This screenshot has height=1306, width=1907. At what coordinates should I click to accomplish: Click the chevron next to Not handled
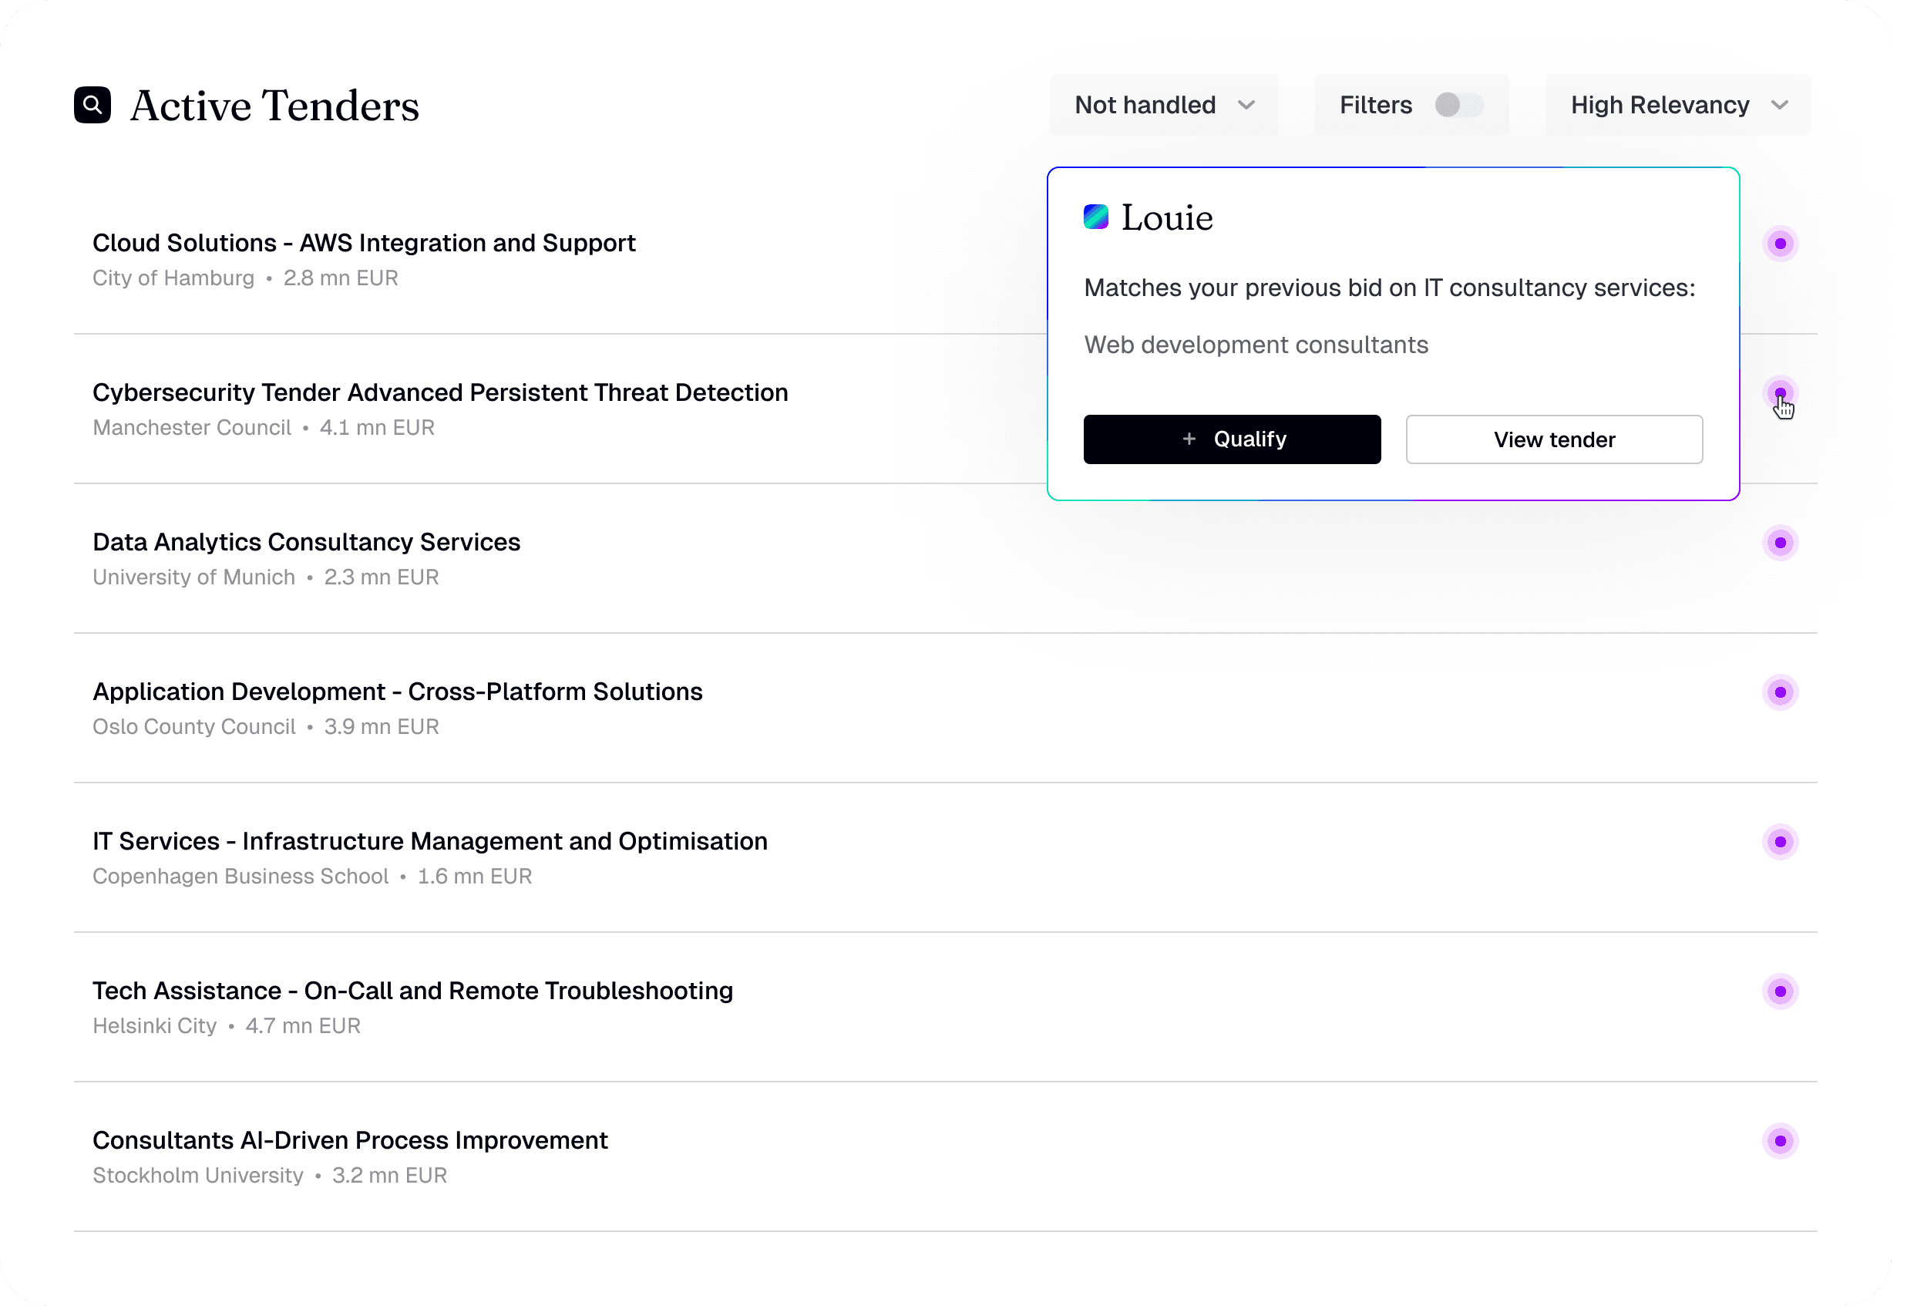[1246, 105]
